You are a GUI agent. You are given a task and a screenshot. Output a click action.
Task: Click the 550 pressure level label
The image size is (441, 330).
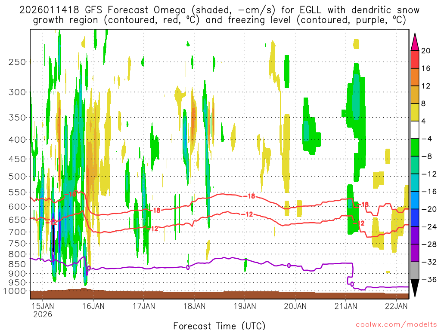coord(17,192)
